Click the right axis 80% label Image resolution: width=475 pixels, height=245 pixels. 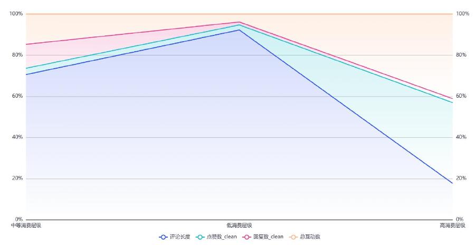tap(461, 55)
